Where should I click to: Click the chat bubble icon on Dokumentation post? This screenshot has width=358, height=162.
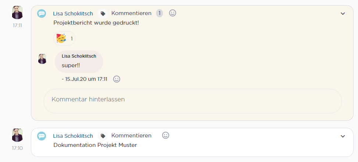click(42, 136)
